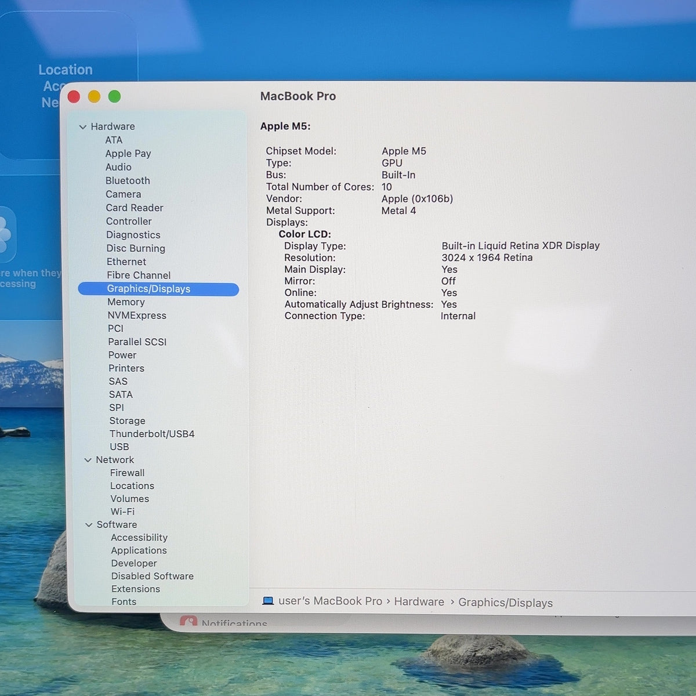Open Firewall under Network
This screenshot has width=696, height=696.
127,473
